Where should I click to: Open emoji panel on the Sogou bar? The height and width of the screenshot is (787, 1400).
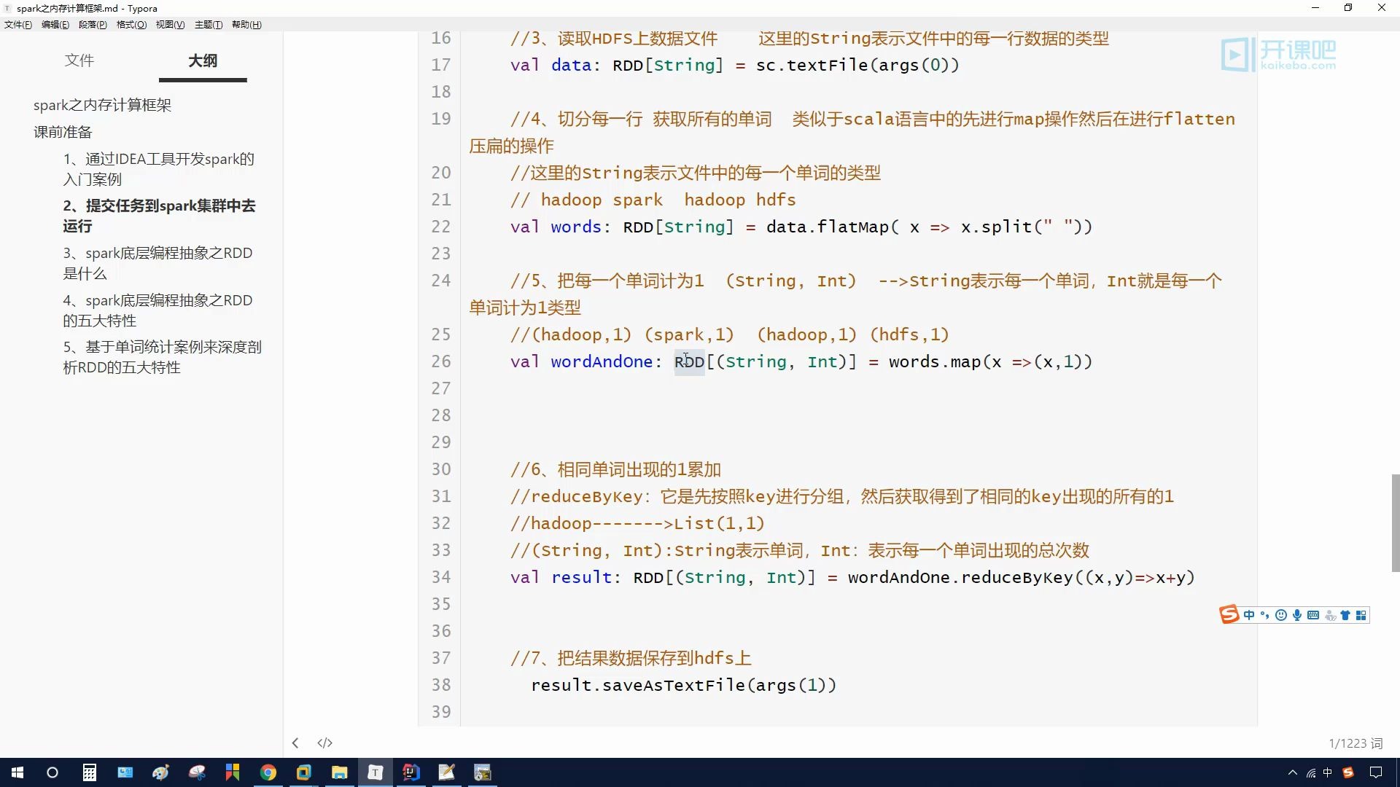click(1281, 615)
